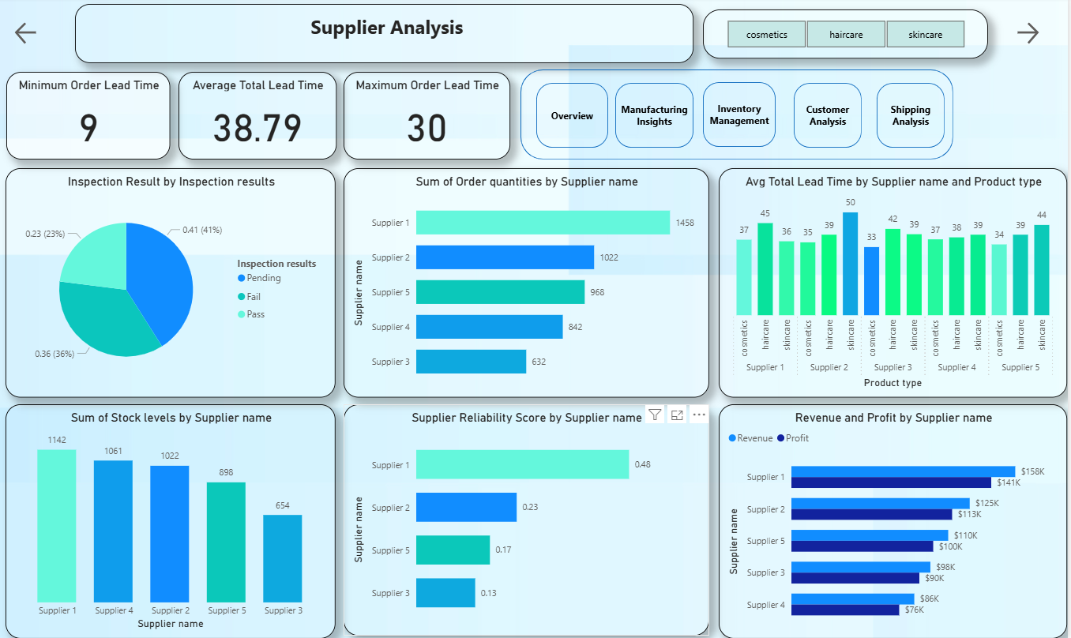Go forward with the right arrow icon

tap(1028, 32)
